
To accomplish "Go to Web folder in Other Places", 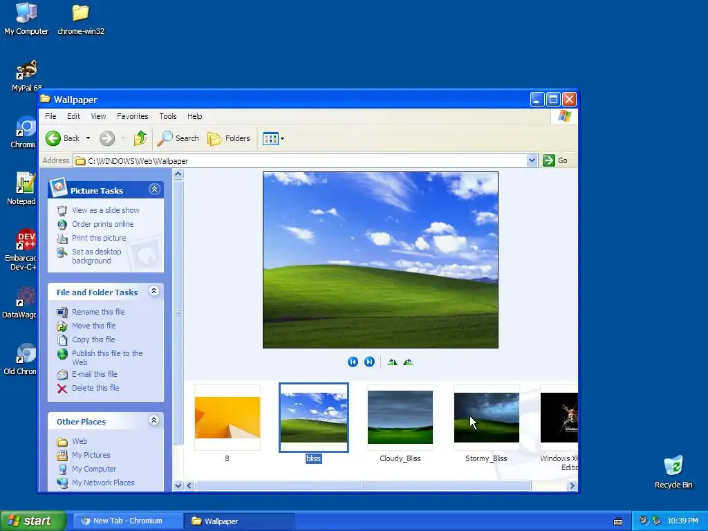I will click(80, 441).
